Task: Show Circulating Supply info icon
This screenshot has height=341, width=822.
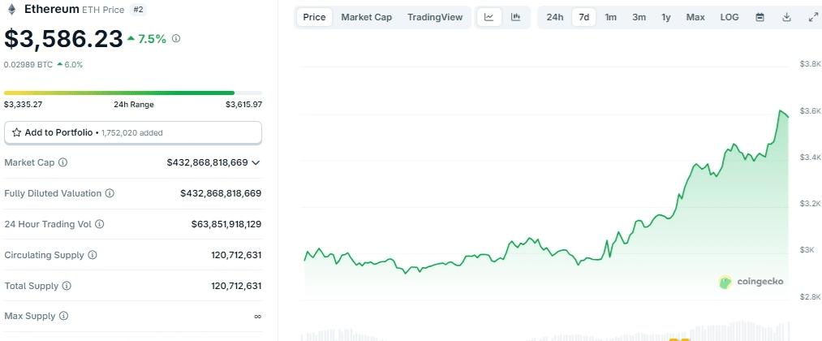Action: coord(93,255)
